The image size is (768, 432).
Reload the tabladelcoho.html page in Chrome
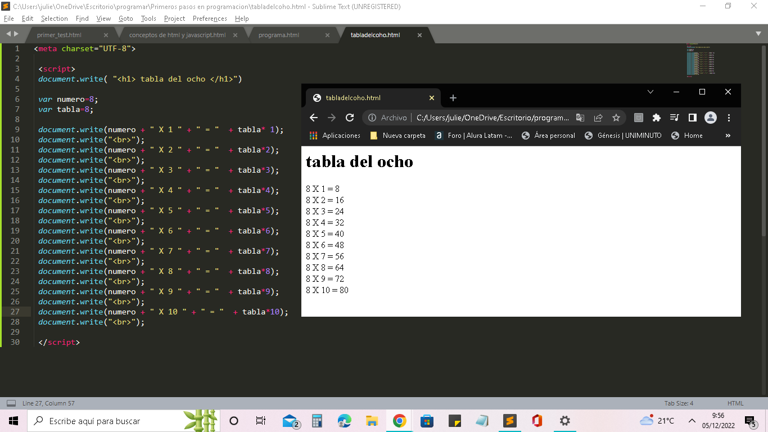(350, 118)
